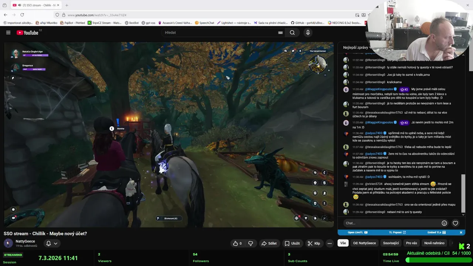Like the video with thumbs up

tap(237, 243)
